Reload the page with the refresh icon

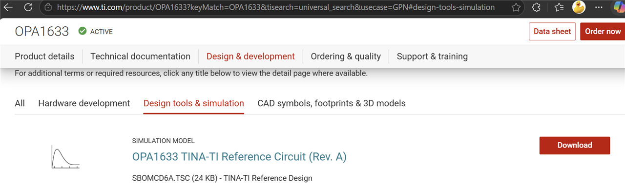28,7
